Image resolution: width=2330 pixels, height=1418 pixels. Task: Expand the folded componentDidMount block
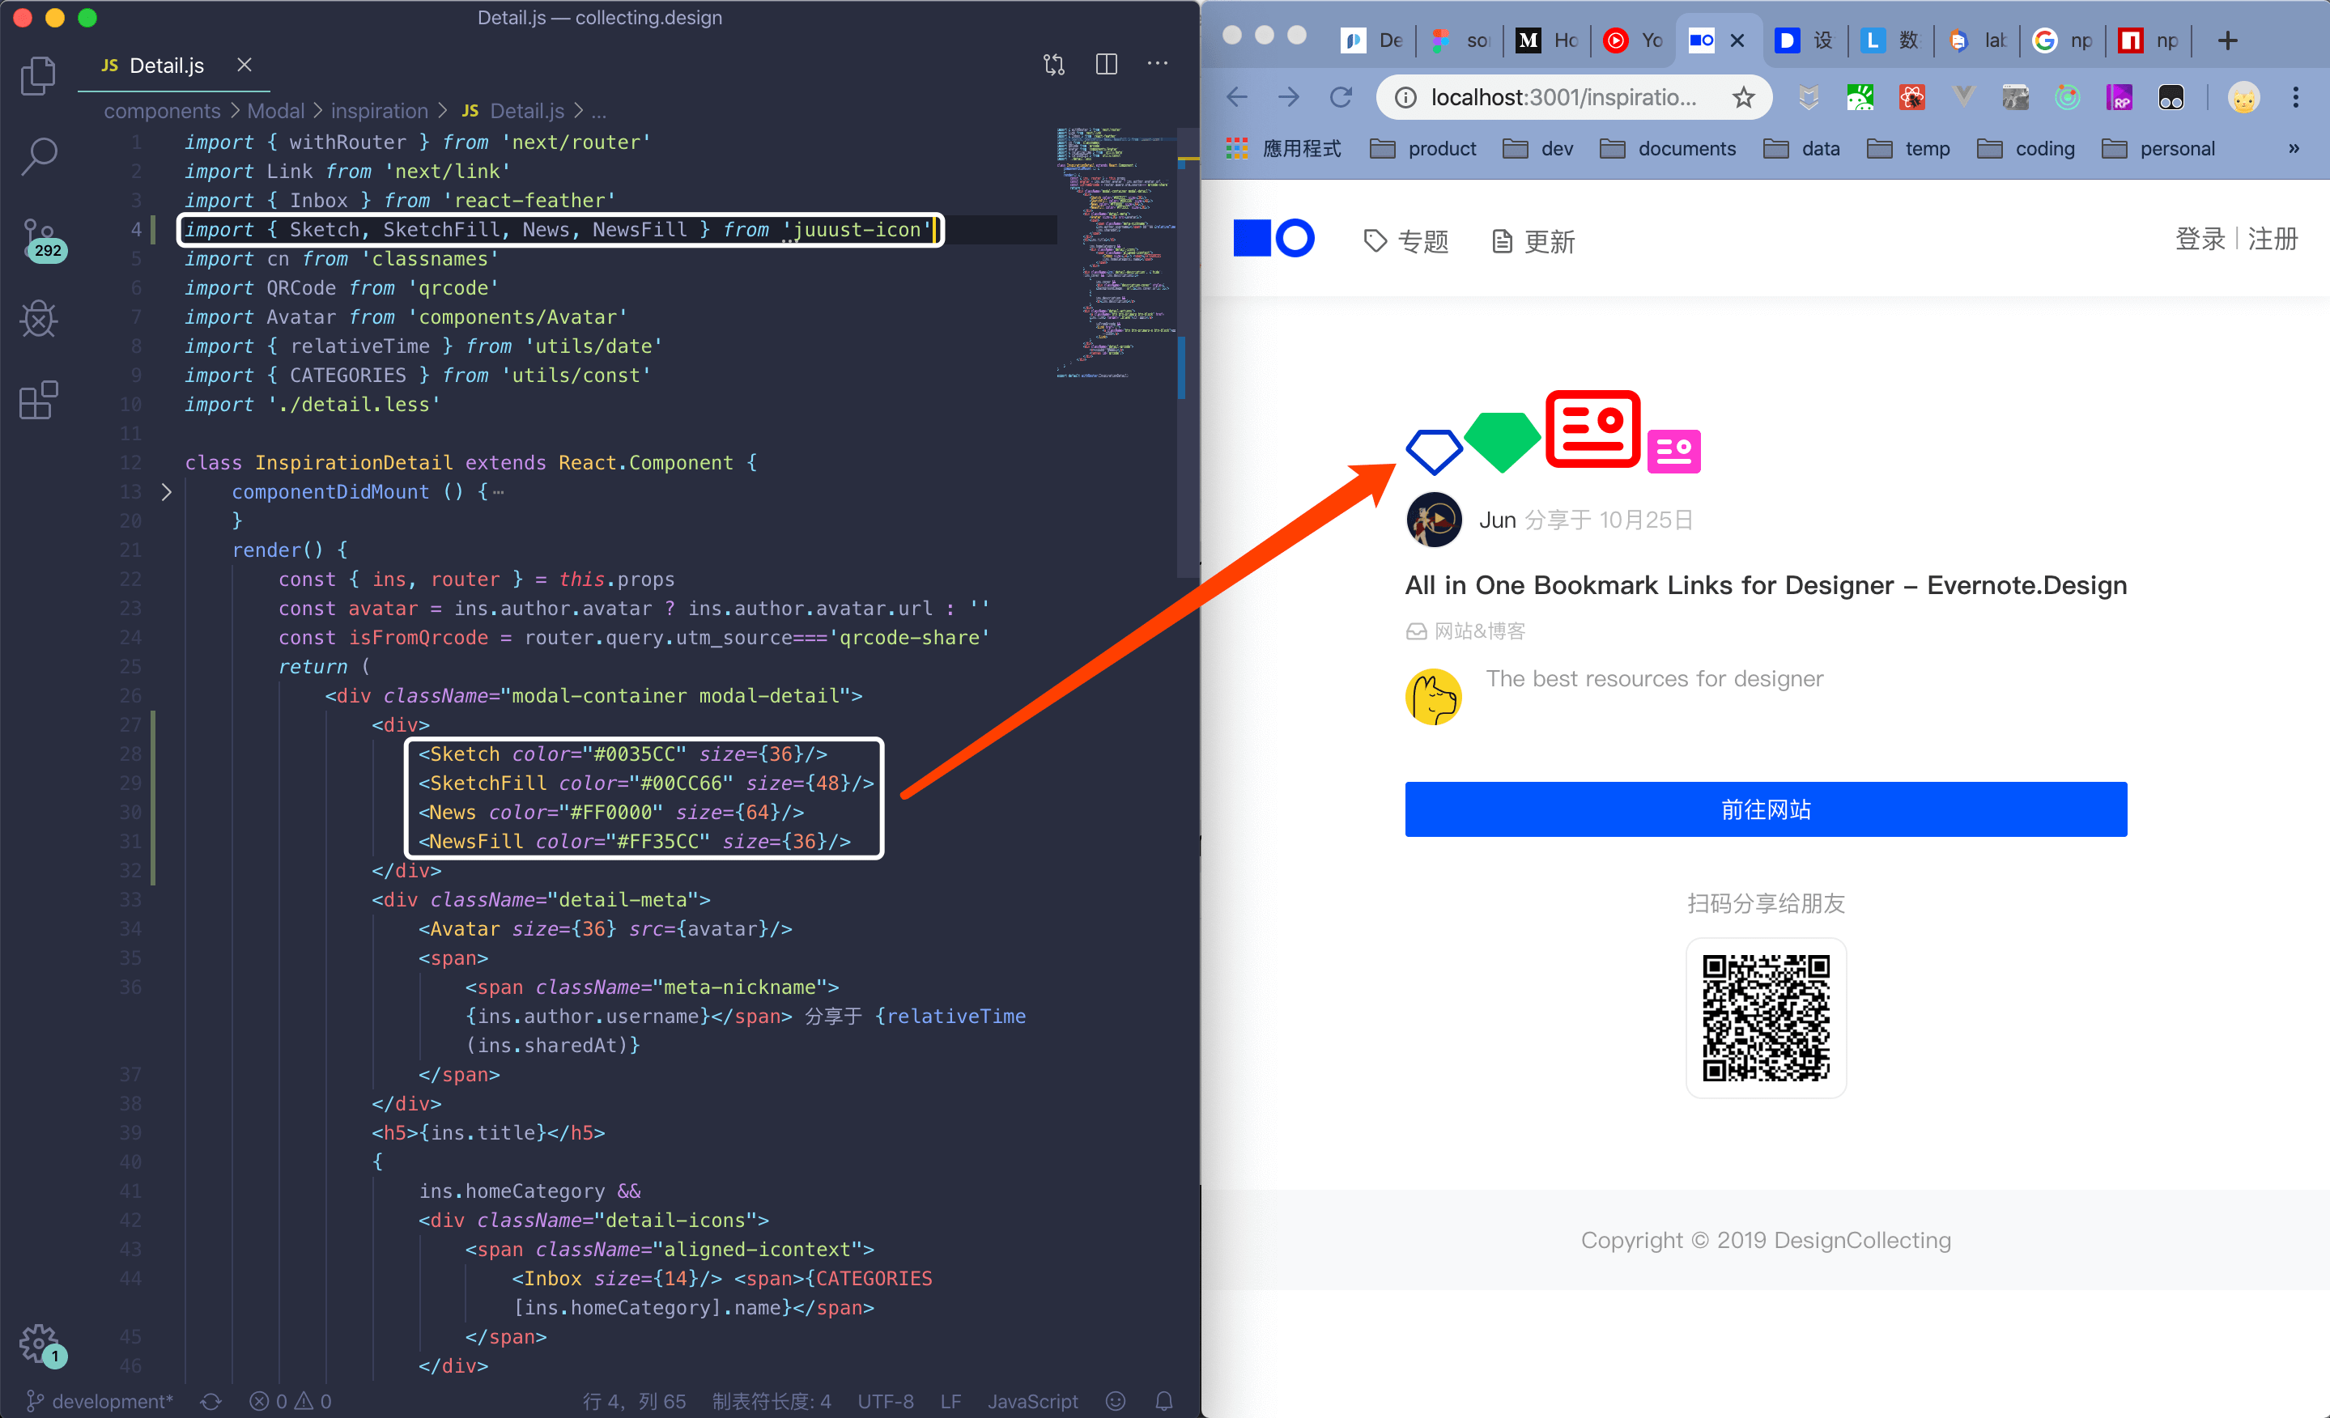coord(167,491)
